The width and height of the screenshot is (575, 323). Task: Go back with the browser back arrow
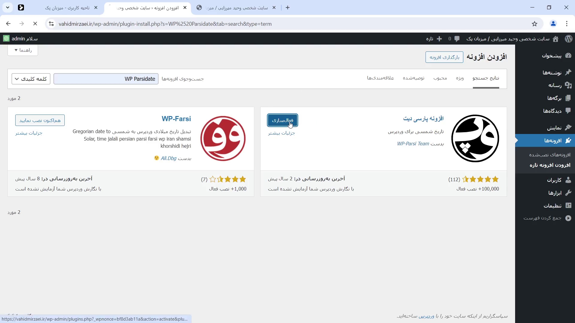[x=8, y=24]
